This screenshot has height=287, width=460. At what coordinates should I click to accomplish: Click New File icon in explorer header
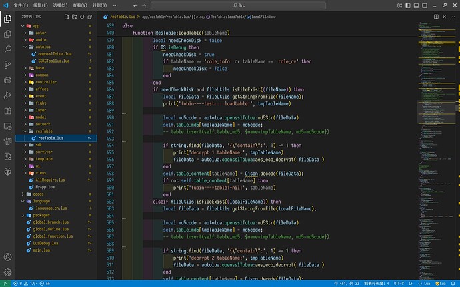tap(67, 17)
